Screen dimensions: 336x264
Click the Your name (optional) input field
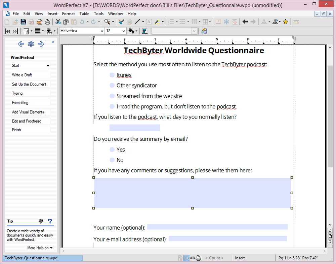click(217, 227)
